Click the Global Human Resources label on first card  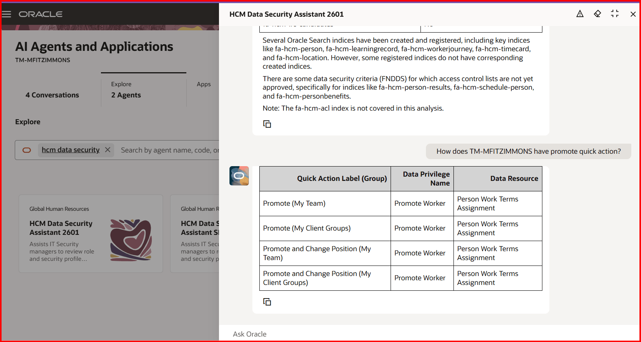coord(59,209)
